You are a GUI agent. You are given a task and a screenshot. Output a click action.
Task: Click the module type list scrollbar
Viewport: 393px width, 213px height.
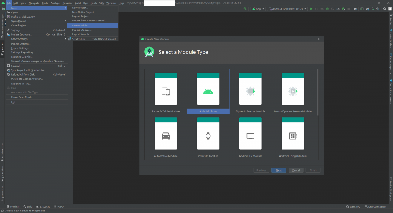[x=317, y=92]
